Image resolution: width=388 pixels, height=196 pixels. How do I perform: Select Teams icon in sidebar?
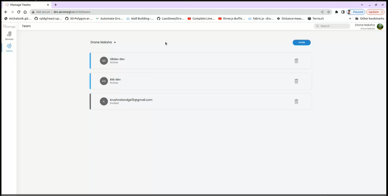(9, 47)
